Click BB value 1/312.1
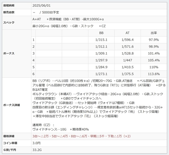Viewport: 169px width, 155px height. click(101, 47)
